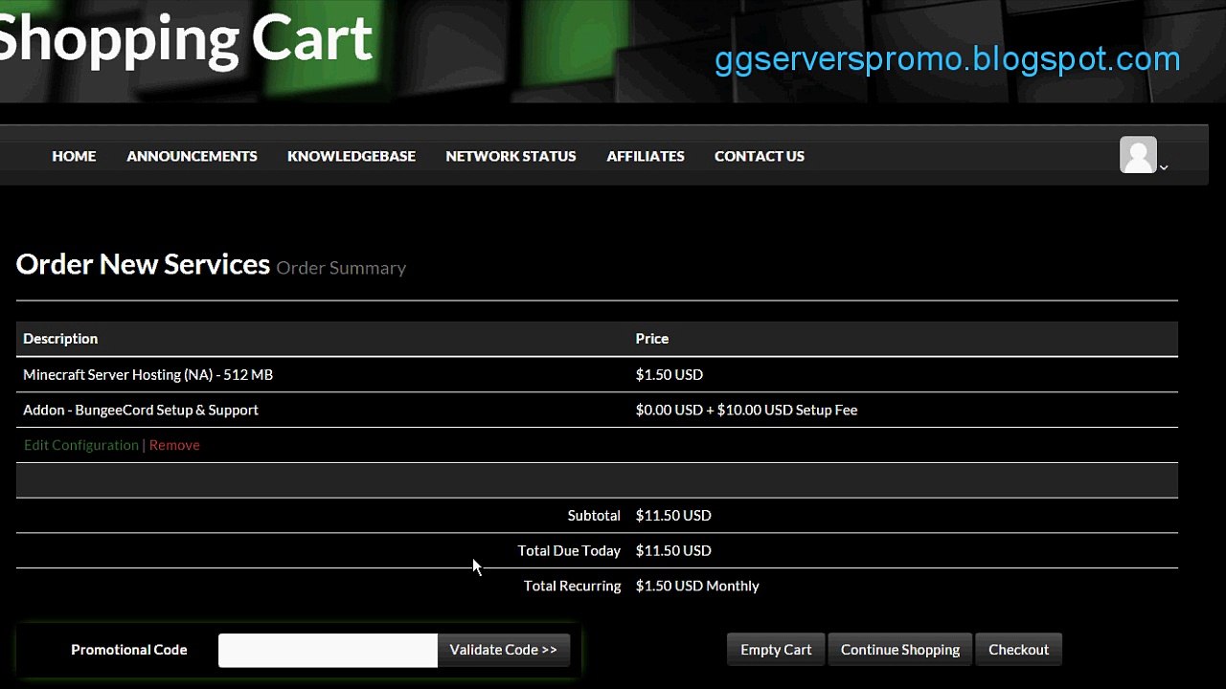
Task: Click the 'Shopping Cart' page title
Action: pos(184,40)
